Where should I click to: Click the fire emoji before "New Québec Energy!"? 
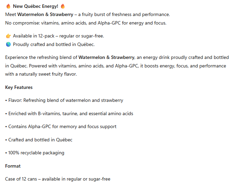pyautogui.click(x=9, y=6)
